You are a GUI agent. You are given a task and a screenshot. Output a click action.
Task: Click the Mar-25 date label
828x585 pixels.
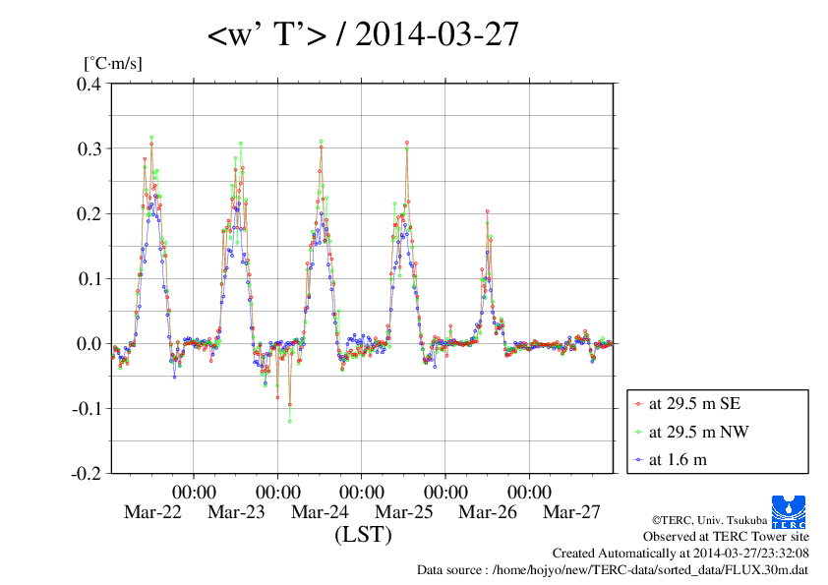click(x=404, y=511)
